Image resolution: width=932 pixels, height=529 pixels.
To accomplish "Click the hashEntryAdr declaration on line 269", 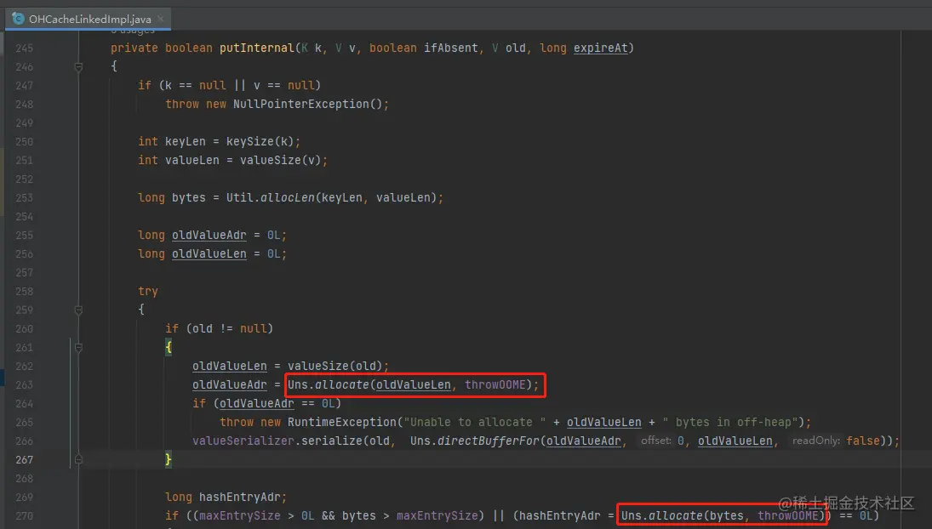I will (239, 497).
